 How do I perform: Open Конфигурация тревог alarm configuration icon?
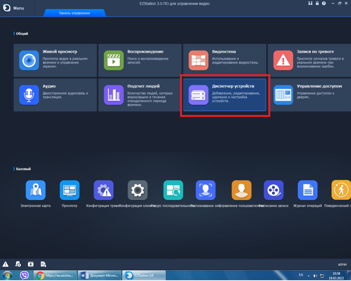pos(103,190)
